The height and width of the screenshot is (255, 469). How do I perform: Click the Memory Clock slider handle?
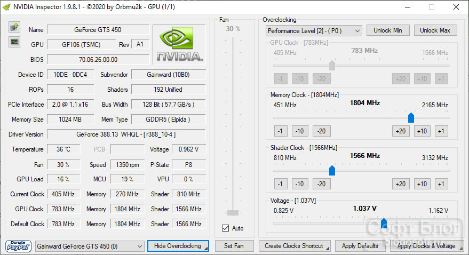pos(411,118)
